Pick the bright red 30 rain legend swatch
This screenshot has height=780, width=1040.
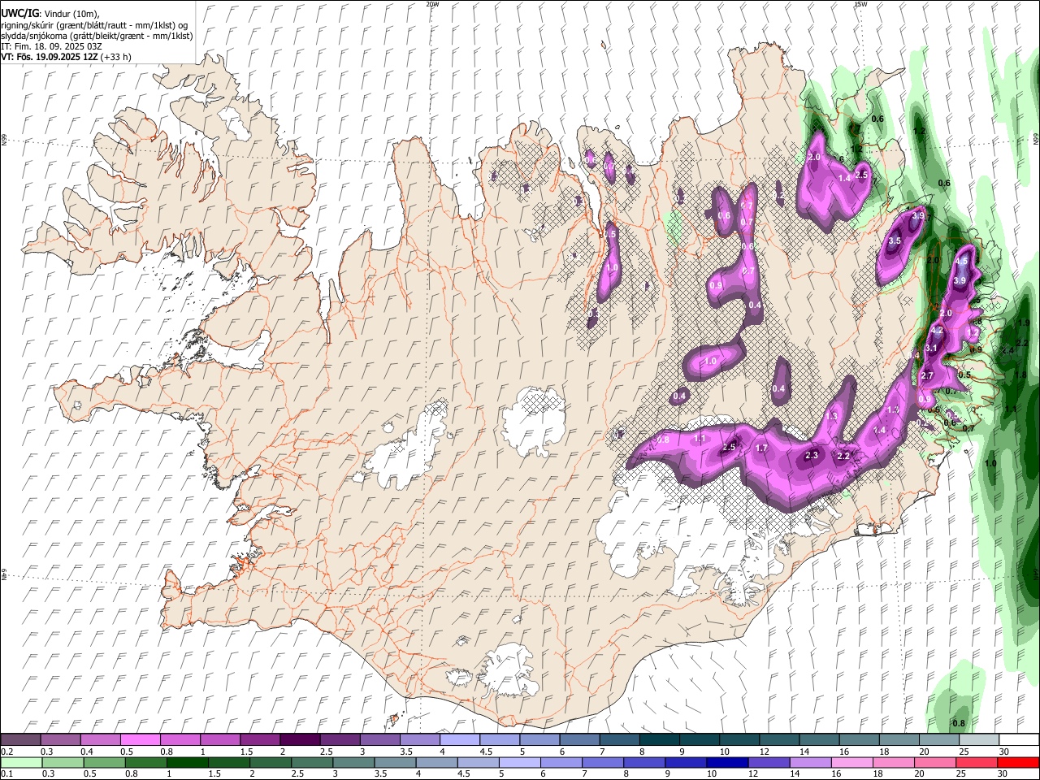tap(1018, 762)
